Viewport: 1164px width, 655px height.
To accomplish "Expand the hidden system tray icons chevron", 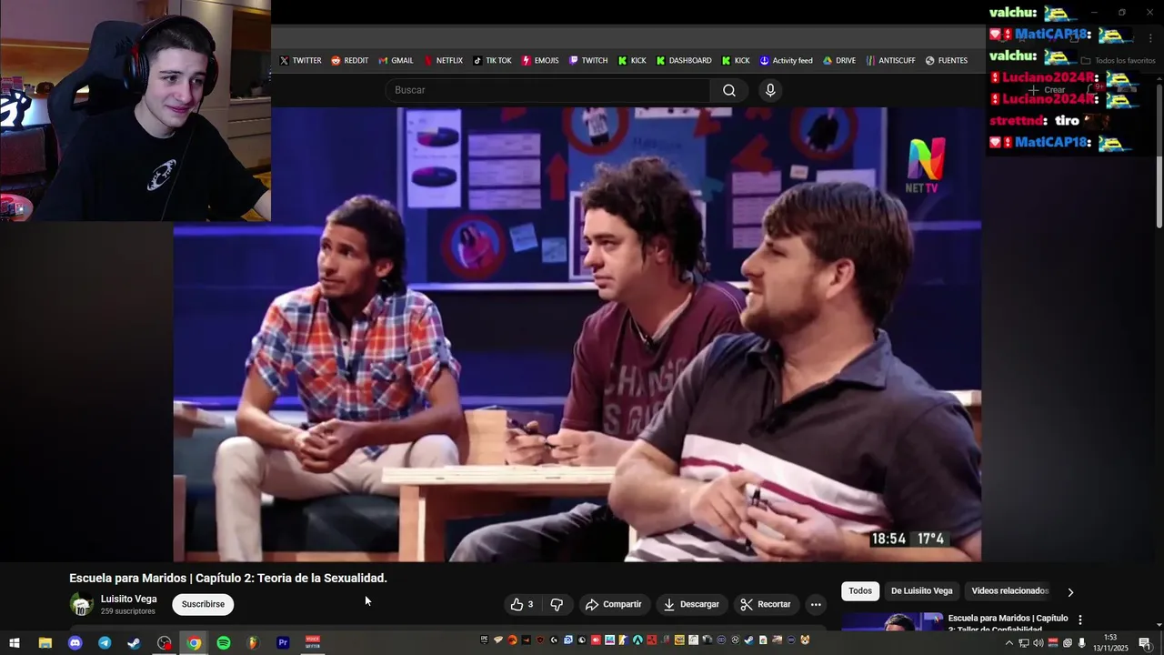I will click(x=1008, y=643).
